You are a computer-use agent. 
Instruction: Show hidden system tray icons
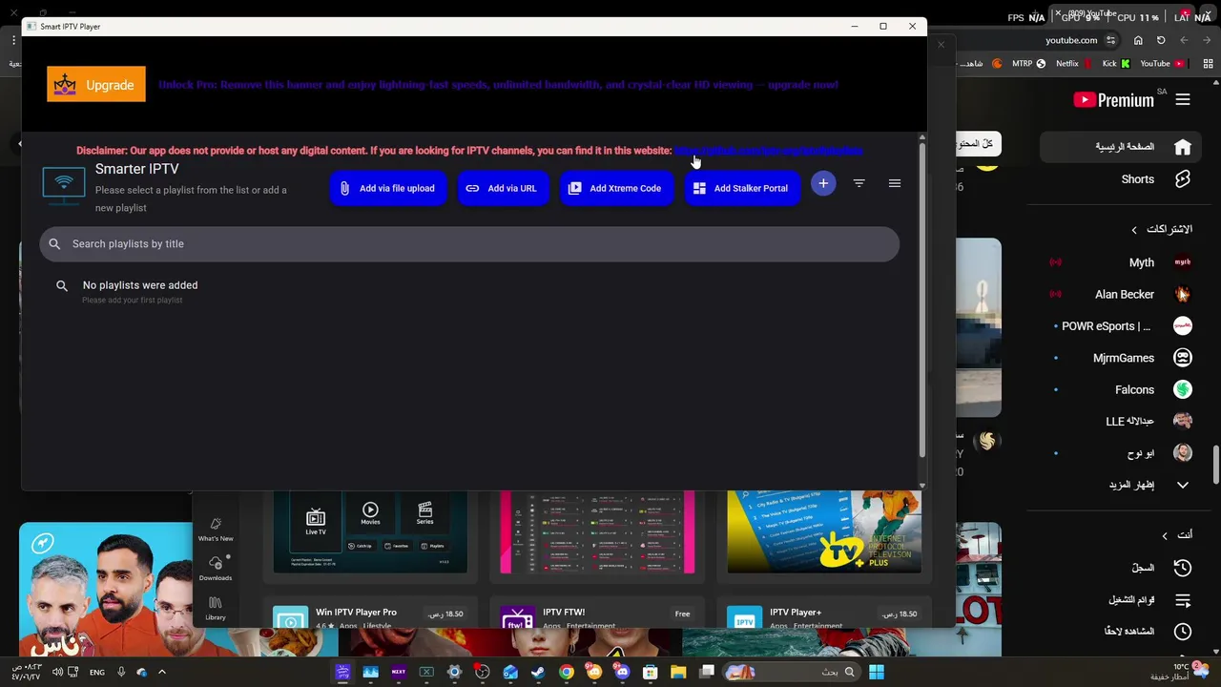[162, 672]
